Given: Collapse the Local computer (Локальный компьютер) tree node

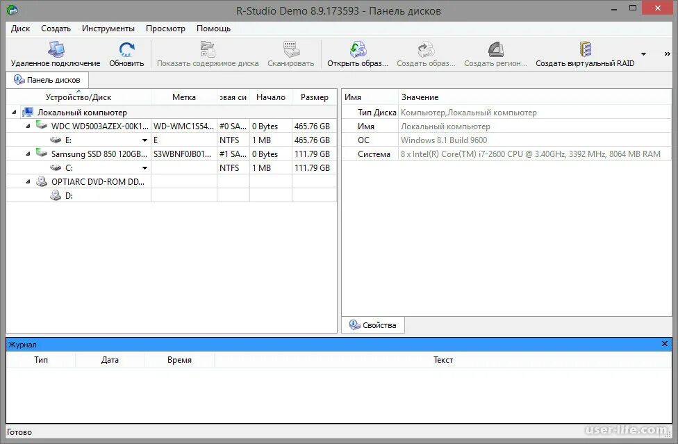Looking at the screenshot, I should (x=14, y=113).
